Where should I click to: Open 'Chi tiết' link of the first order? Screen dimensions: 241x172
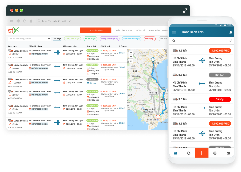[122, 53]
